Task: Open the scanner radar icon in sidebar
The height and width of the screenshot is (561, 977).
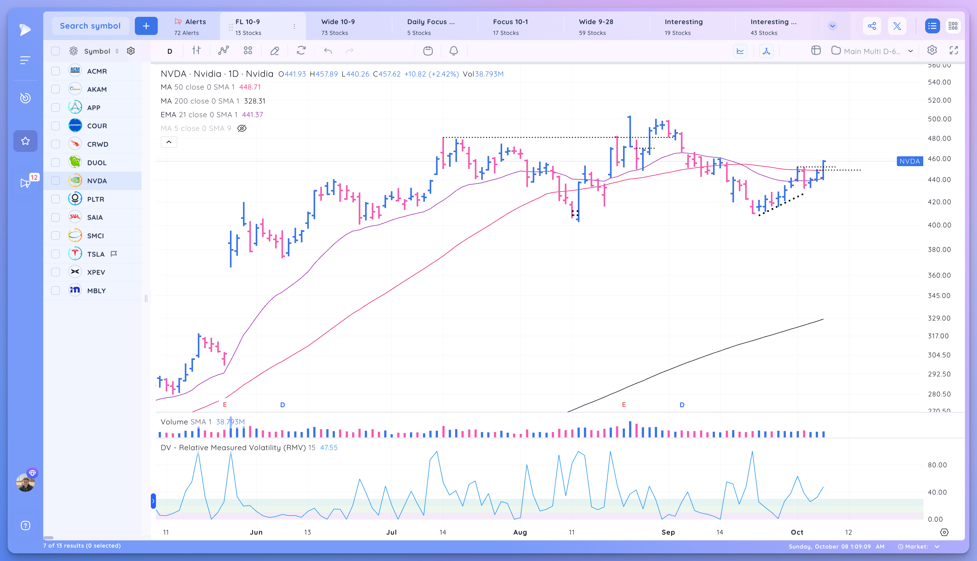Action: [x=25, y=98]
